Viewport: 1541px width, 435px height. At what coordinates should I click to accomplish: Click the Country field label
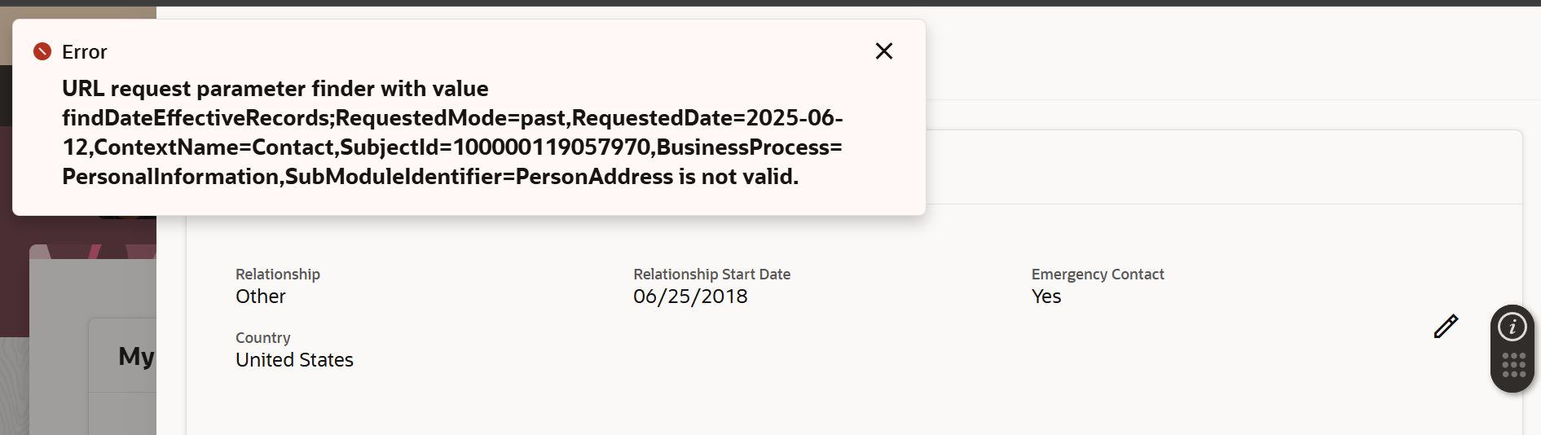262,338
